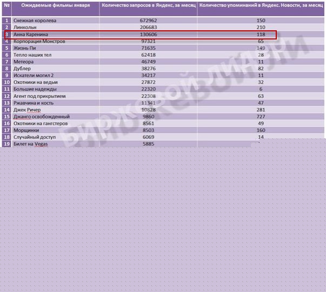Click the 'Ожидаемые фильмы января' column header
326x292 pixels.
point(56,5)
